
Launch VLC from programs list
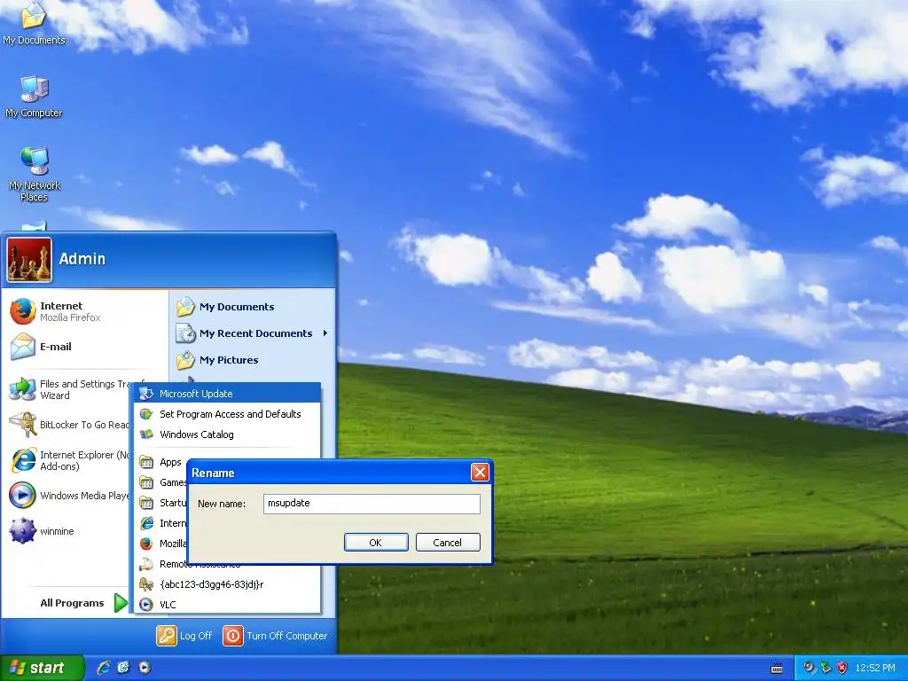(227, 605)
